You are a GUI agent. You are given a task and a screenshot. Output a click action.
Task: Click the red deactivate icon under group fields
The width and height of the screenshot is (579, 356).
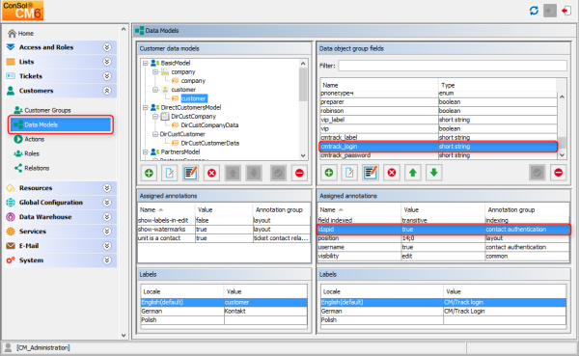(x=559, y=173)
